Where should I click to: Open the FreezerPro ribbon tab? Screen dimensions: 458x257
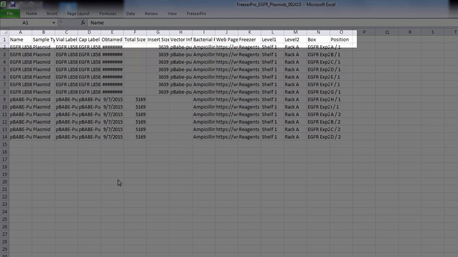tap(196, 14)
